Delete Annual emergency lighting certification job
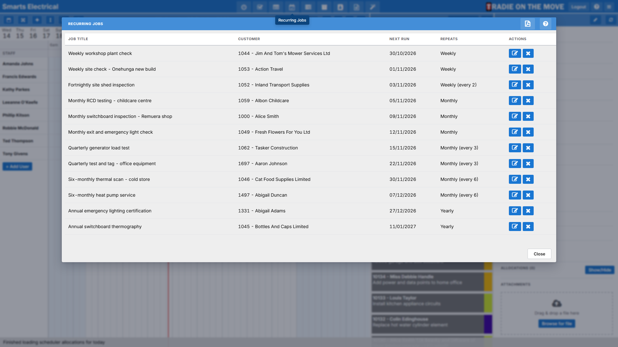618x347 pixels. coord(528,211)
